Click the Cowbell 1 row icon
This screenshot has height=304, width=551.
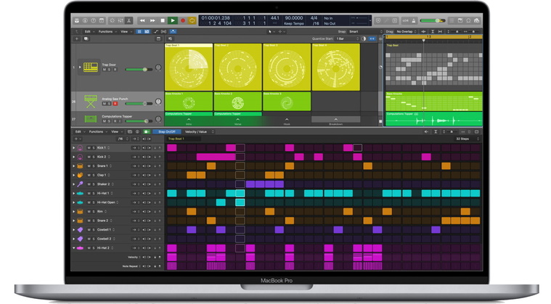80,230
